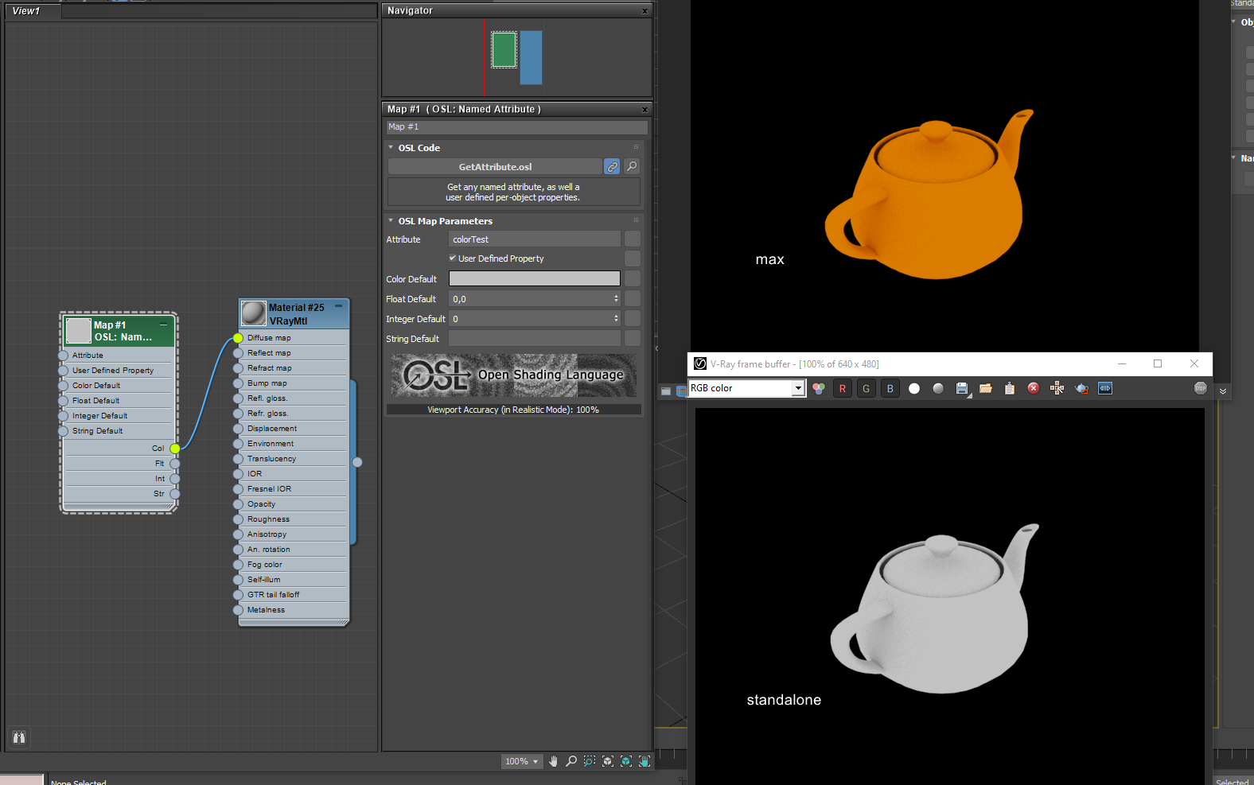Screen dimensions: 1254x785
Task: Activate the Zoom Region tool
Action: pos(590,761)
